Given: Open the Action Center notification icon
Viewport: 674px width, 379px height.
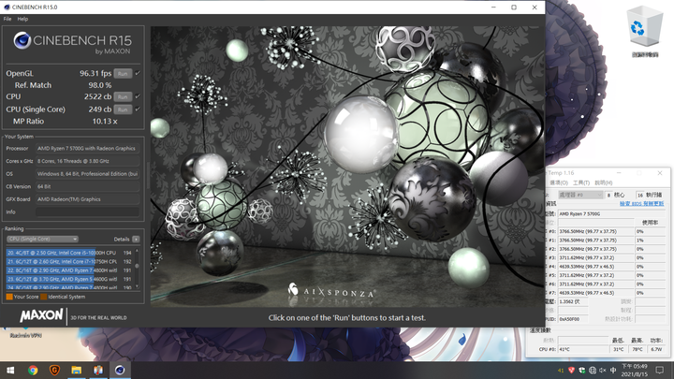Looking at the screenshot, I should 660,370.
